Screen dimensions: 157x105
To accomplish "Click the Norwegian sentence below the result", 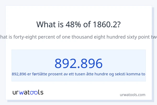I will click(x=78, y=74).
